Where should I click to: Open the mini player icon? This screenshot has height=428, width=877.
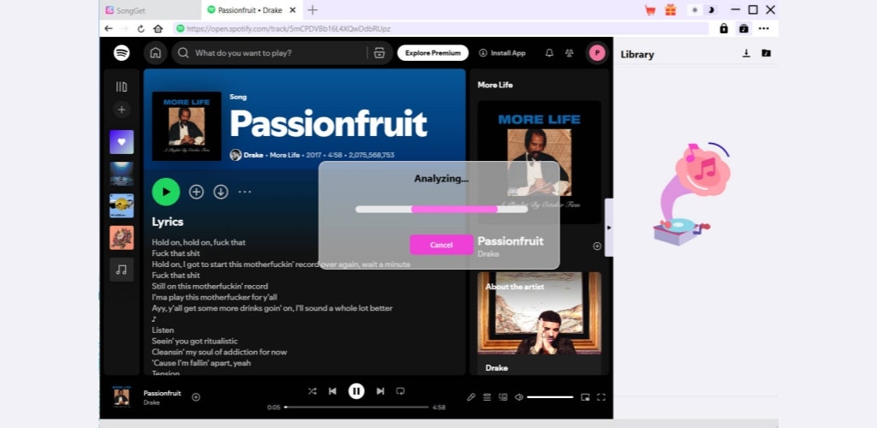click(x=585, y=396)
